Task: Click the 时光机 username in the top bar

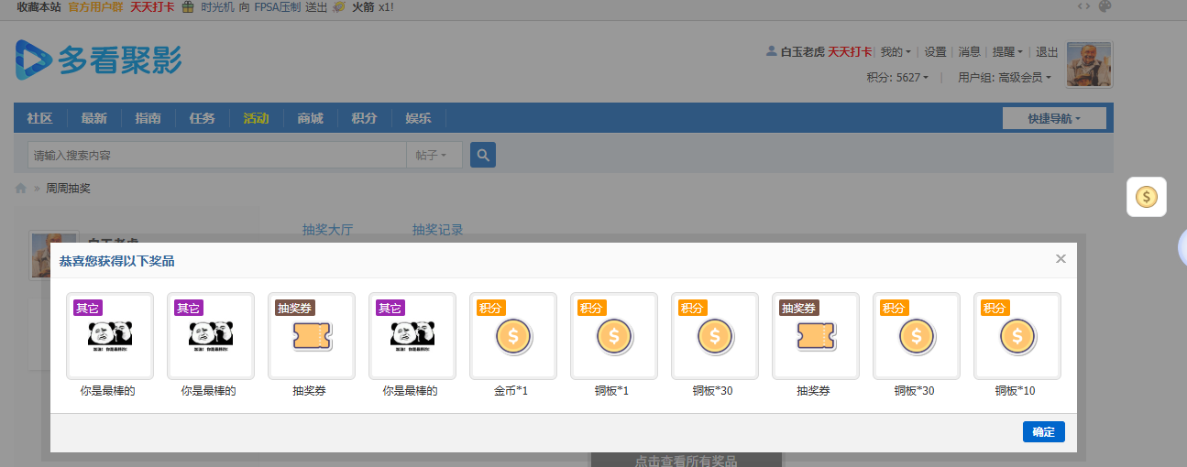Action: (x=216, y=6)
